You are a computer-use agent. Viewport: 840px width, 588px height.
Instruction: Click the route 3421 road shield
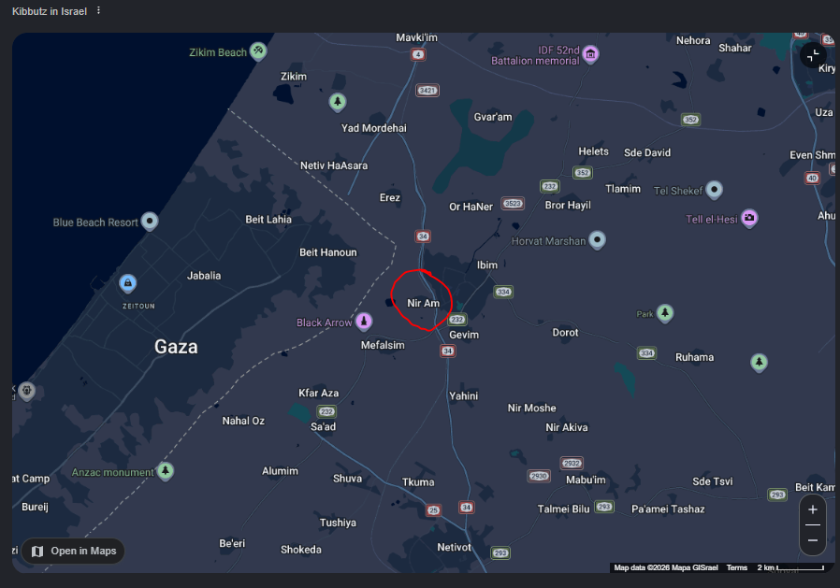tap(427, 91)
